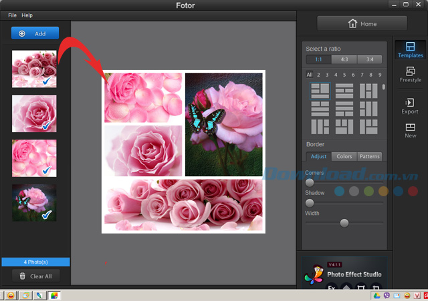Click the Viber tray icon
Screen dimensions: 428x301
coord(387,295)
